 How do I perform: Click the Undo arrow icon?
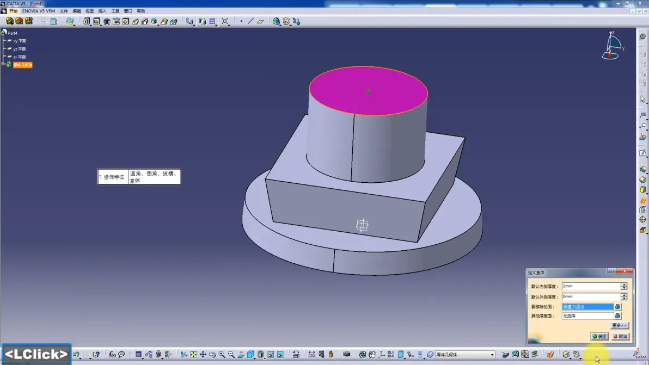click(76, 354)
